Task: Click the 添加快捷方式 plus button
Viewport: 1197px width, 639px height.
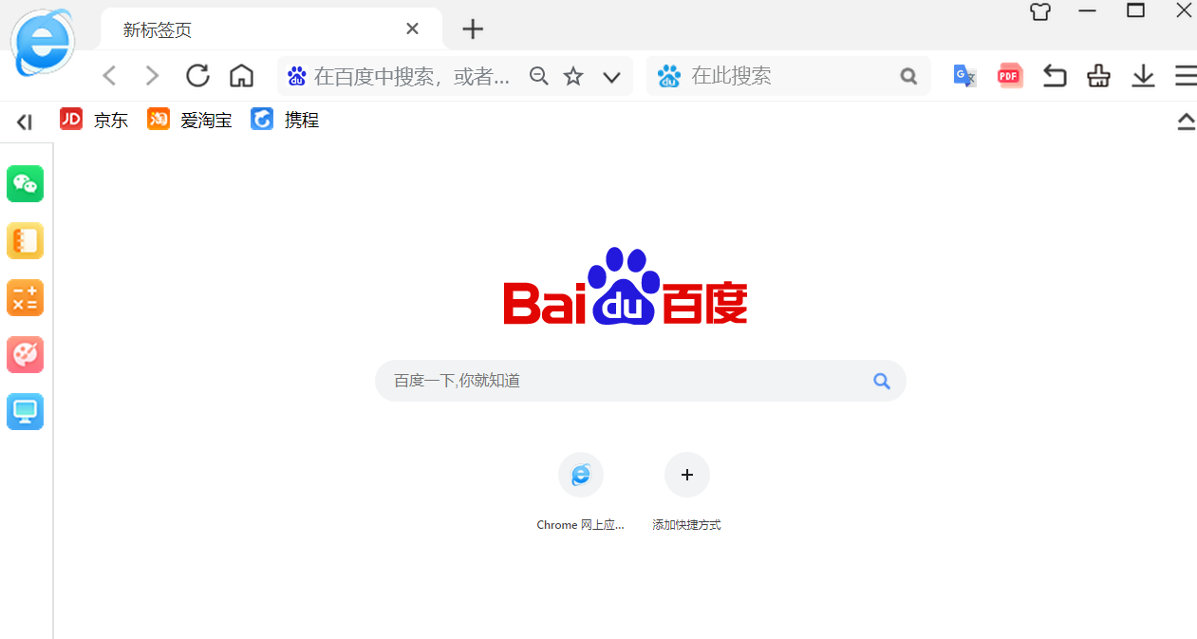Action: pyautogui.click(x=687, y=475)
